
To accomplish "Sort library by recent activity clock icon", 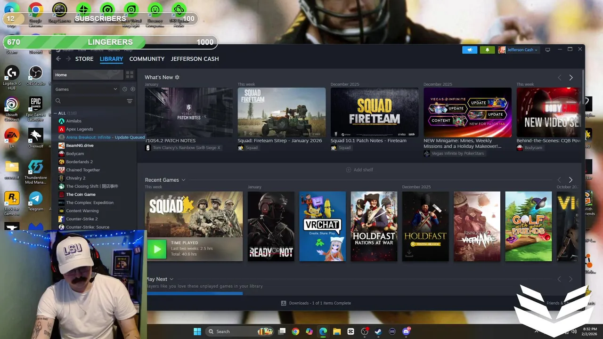I will (125, 89).
